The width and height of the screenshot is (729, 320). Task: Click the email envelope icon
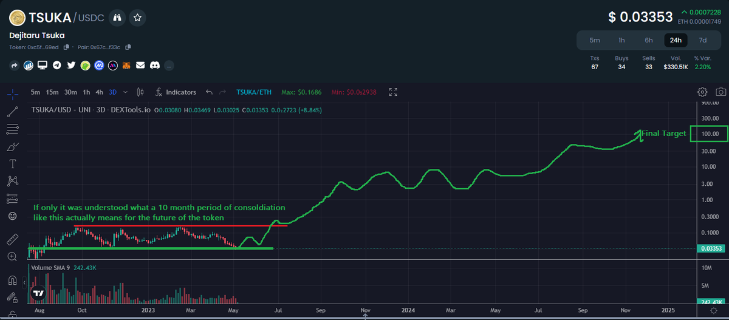[140, 65]
